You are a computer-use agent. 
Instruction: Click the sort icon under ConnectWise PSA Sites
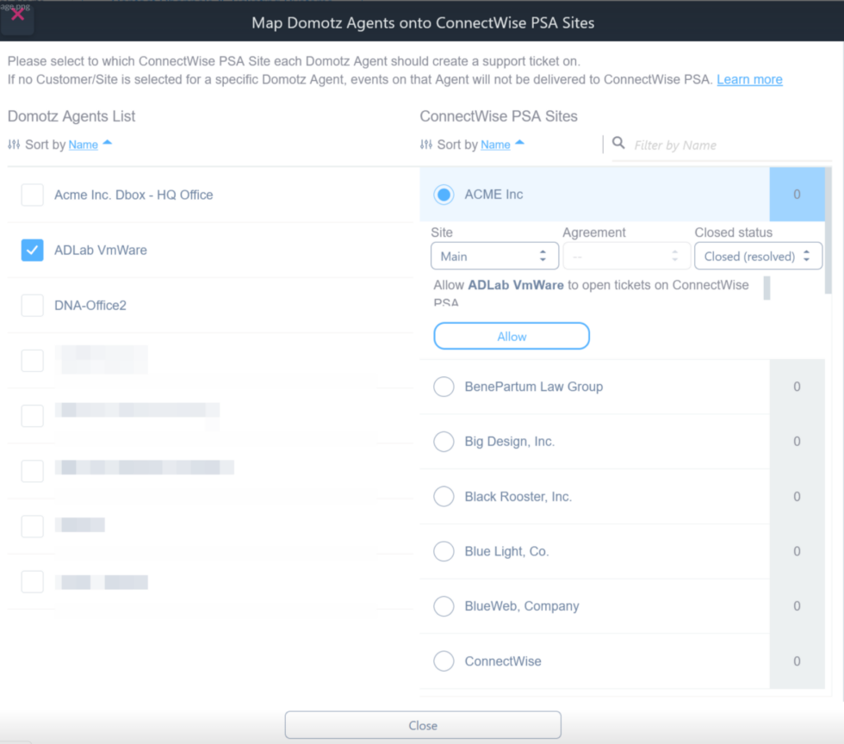coord(426,145)
